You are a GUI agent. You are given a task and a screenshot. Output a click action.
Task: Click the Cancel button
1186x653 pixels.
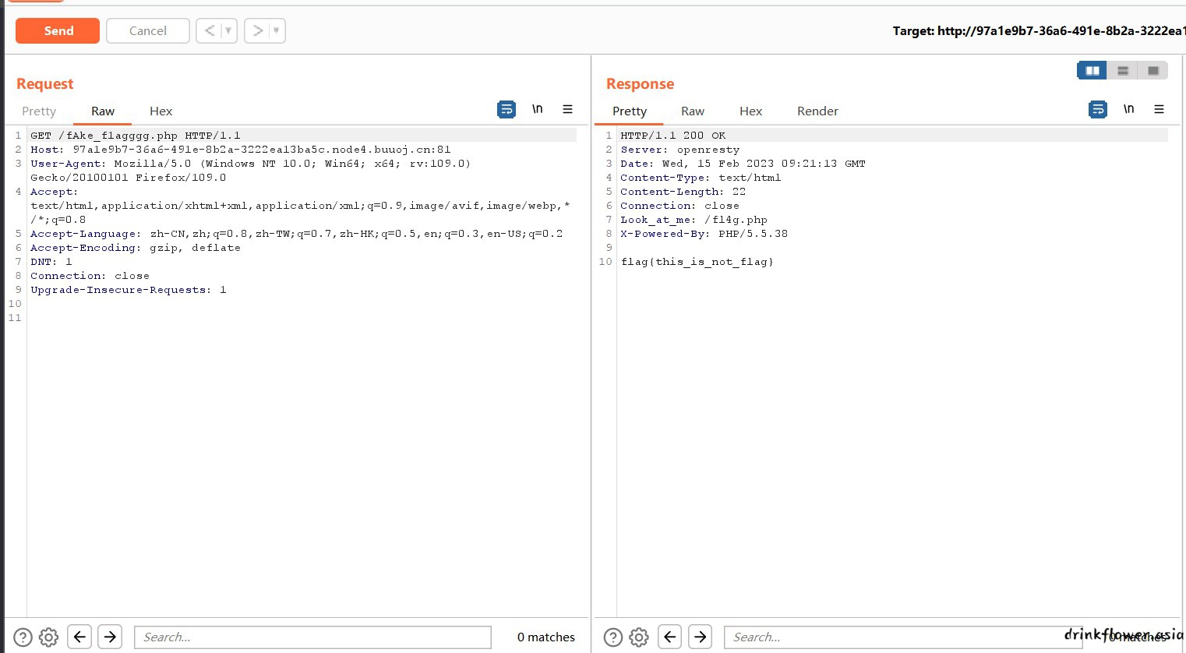(x=148, y=30)
